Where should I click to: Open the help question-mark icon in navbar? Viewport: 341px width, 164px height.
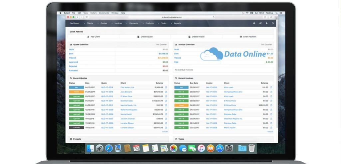(254, 23)
